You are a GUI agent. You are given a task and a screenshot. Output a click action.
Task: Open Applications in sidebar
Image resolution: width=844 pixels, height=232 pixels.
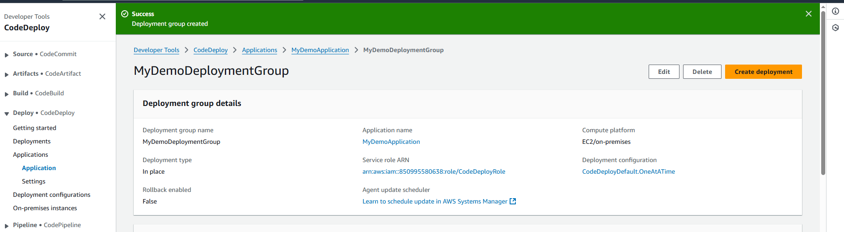(x=30, y=155)
